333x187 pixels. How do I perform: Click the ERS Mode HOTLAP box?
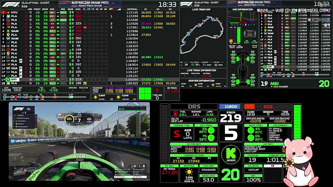point(253,170)
